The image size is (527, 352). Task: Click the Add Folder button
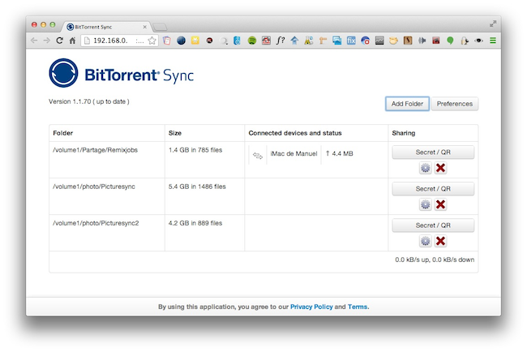(407, 104)
